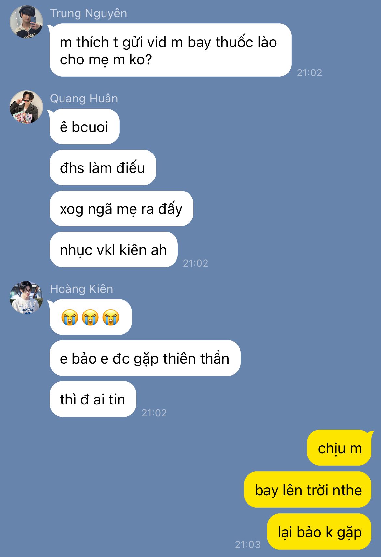Tap the 21:03 timestamp
381x557 pixels.
pos(248,544)
